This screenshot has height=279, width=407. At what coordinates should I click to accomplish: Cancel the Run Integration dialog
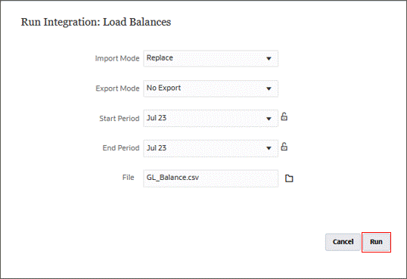click(x=343, y=242)
